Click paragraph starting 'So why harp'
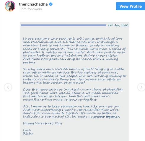 click(75, 76)
